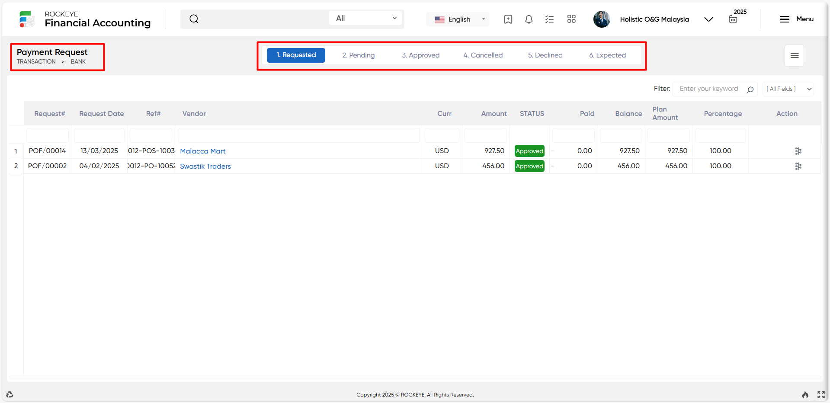
Task: Click the 13/03/2025 request date cell
Action: point(99,151)
